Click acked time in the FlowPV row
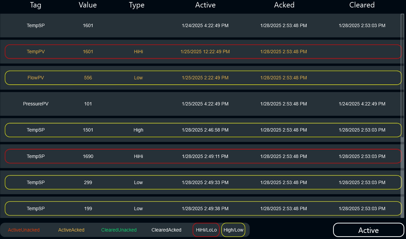Viewport: 406px width, 239px height. 284,78
